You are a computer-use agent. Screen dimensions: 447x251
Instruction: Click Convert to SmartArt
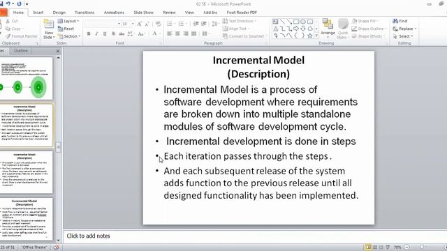pos(245,36)
